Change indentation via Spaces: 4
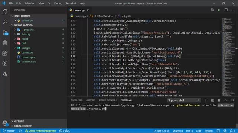 click(x=178, y=131)
